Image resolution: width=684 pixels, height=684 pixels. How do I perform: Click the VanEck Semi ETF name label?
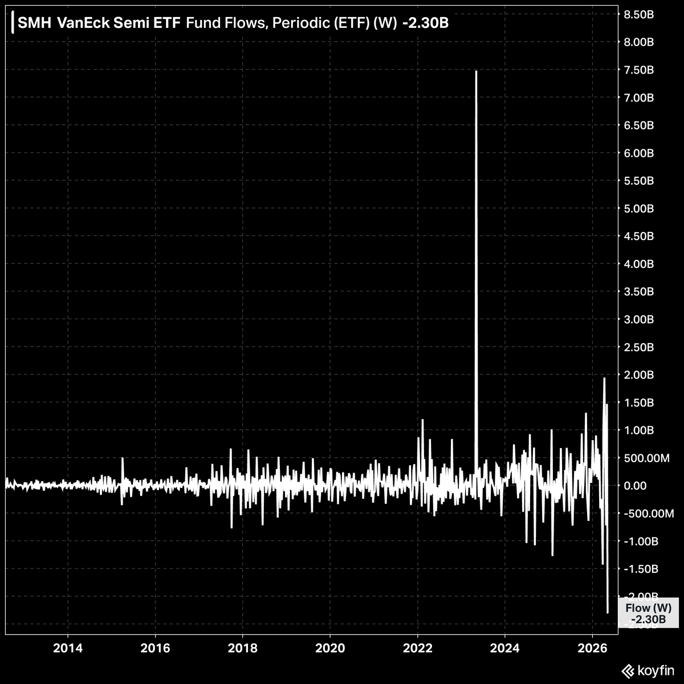click(119, 23)
